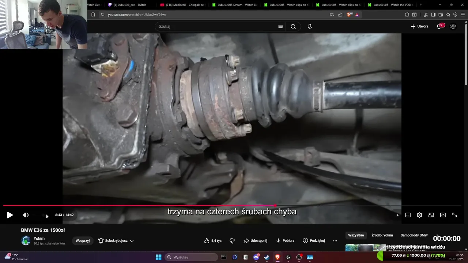The height and width of the screenshot is (263, 468).
Task: Mute the video with the speaker icon
Action: pos(26,215)
